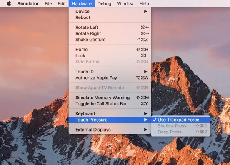Choose Reboot from Hardware menu
The height and width of the screenshot is (165, 230).
110,17
